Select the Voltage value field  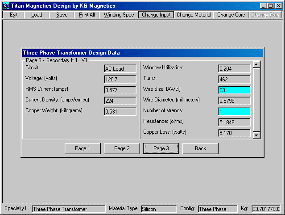tap(120, 79)
